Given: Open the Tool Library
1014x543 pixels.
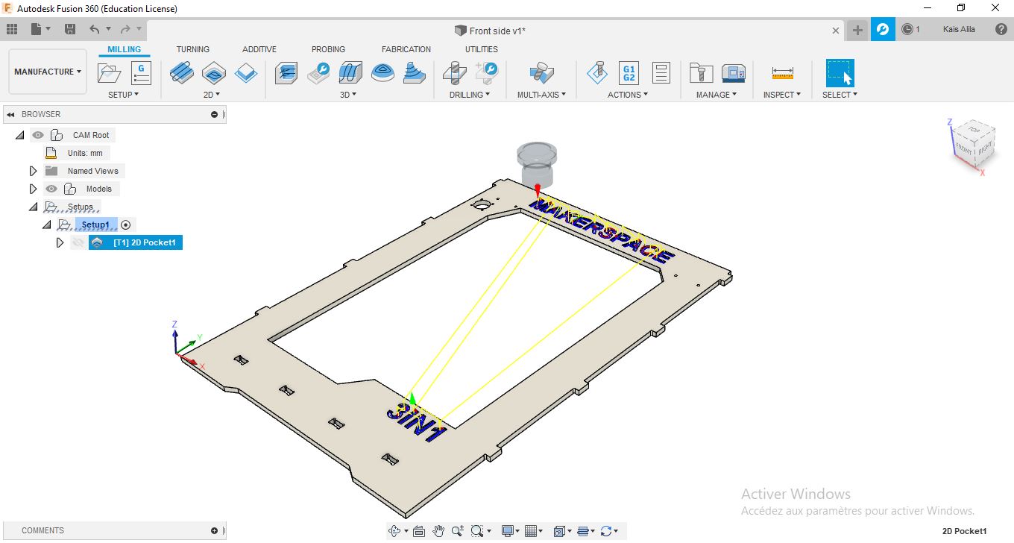Looking at the screenshot, I should tap(701, 73).
